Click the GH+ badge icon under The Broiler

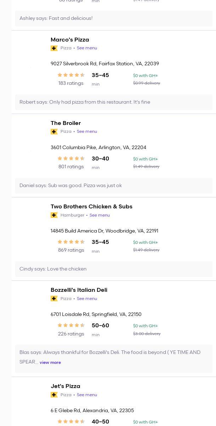pos(54,132)
